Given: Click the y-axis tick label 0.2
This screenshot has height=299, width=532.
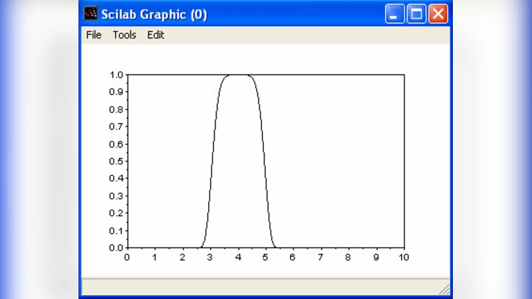Looking at the screenshot, I should coord(116,213).
